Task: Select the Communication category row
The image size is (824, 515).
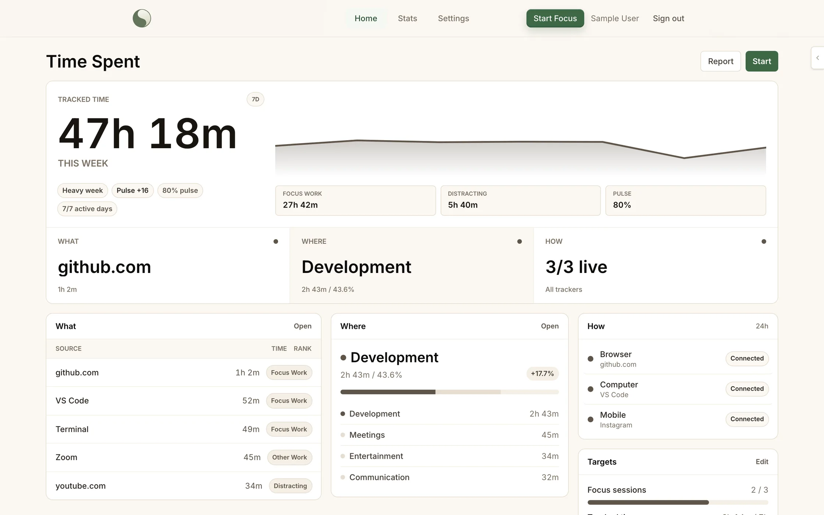Action: pyautogui.click(x=450, y=477)
